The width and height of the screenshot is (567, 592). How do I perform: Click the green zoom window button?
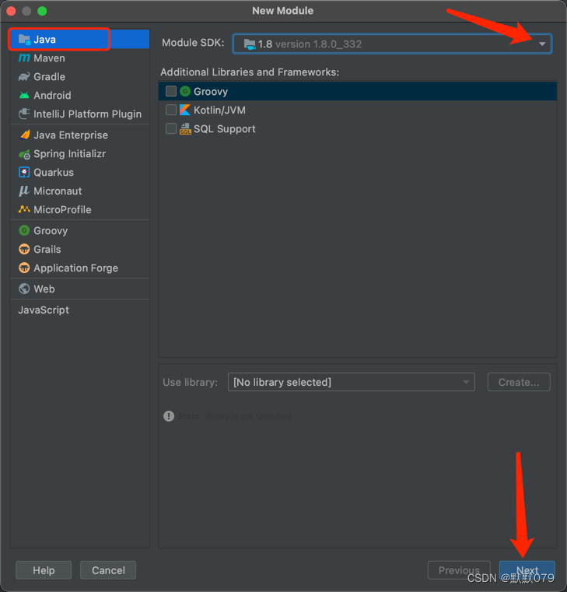pos(42,11)
